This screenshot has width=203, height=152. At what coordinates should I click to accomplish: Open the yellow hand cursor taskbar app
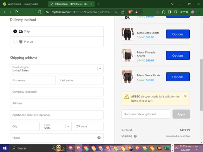[x=159, y=148]
